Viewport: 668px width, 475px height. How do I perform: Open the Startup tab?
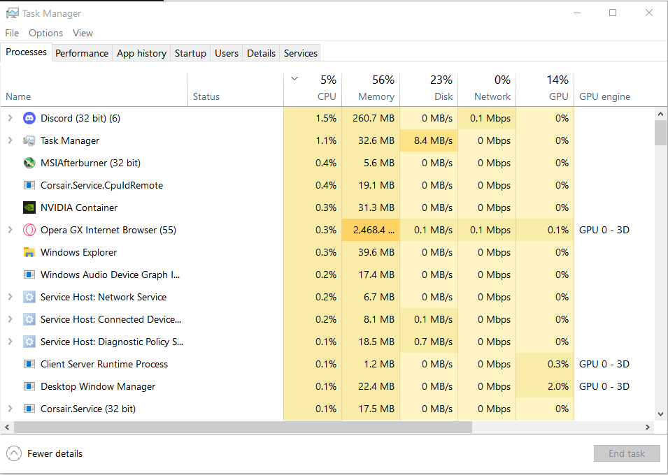click(x=190, y=53)
